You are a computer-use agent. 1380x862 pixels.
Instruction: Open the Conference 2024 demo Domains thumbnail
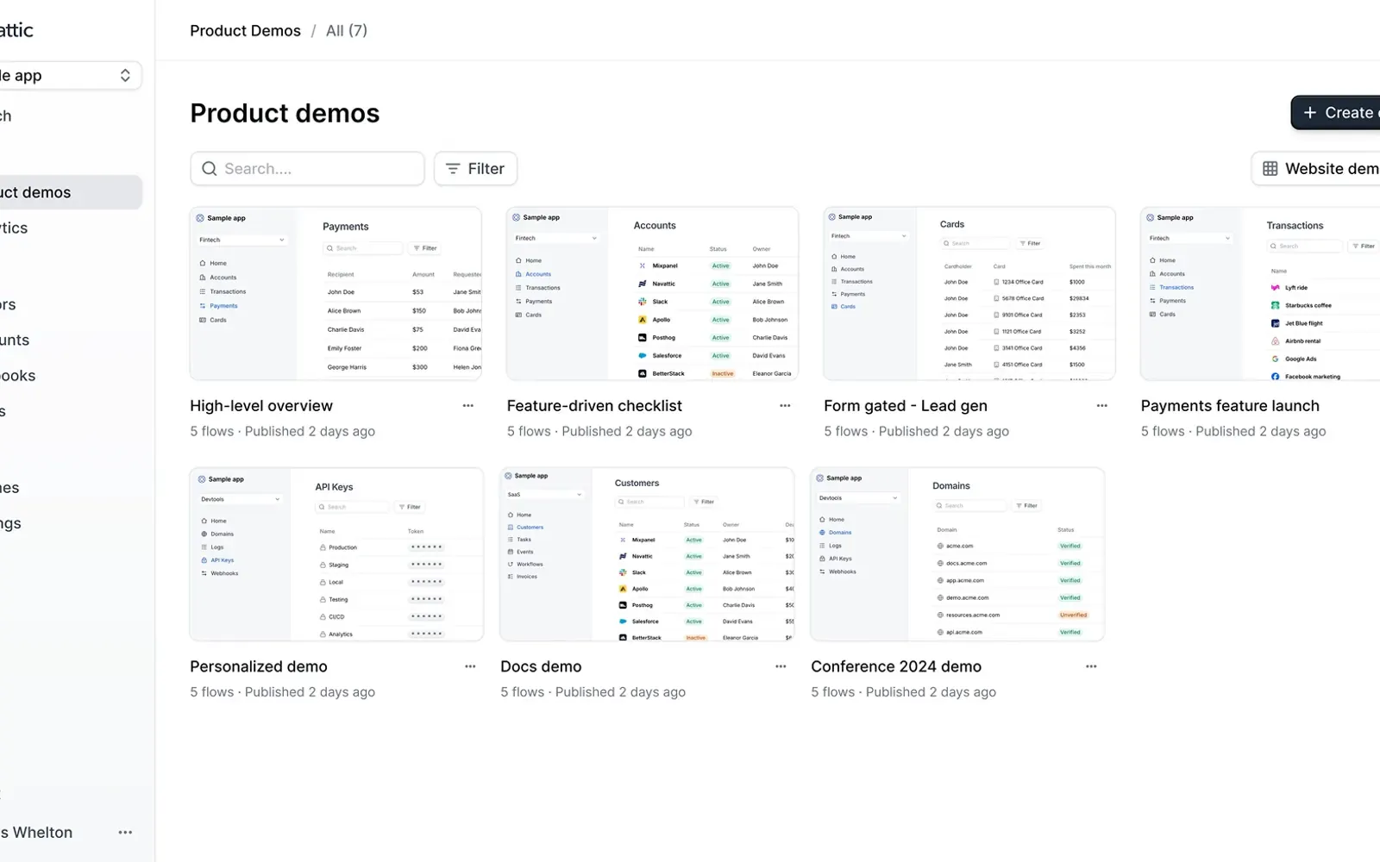pyautogui.click(x=957, y=554)
